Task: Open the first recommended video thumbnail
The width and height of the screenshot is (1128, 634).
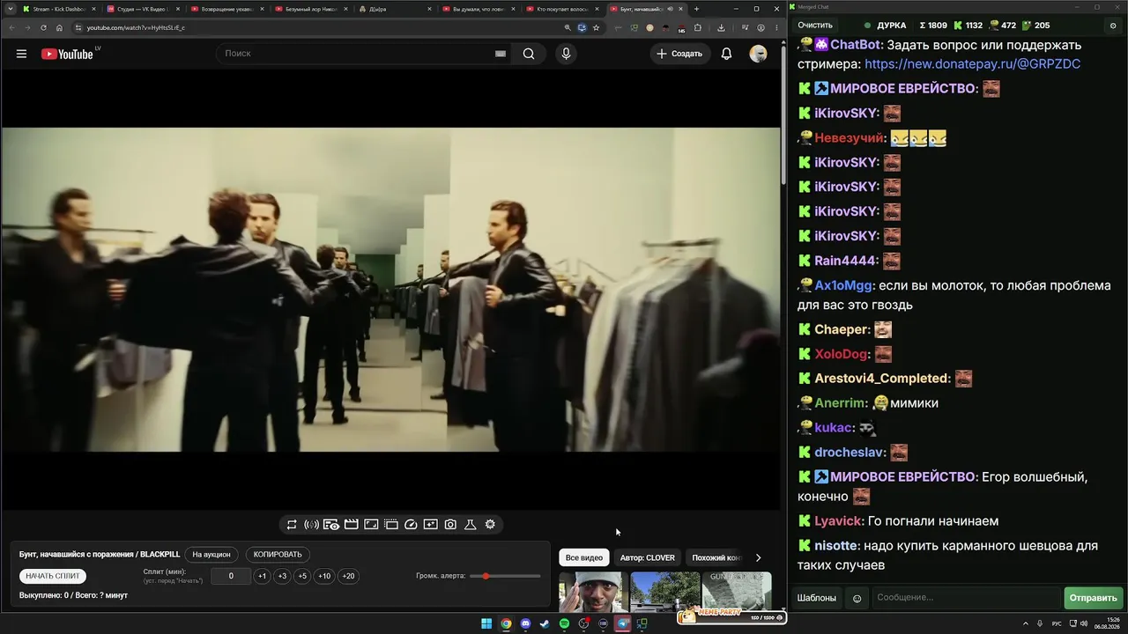Action: tap(594, 592)
